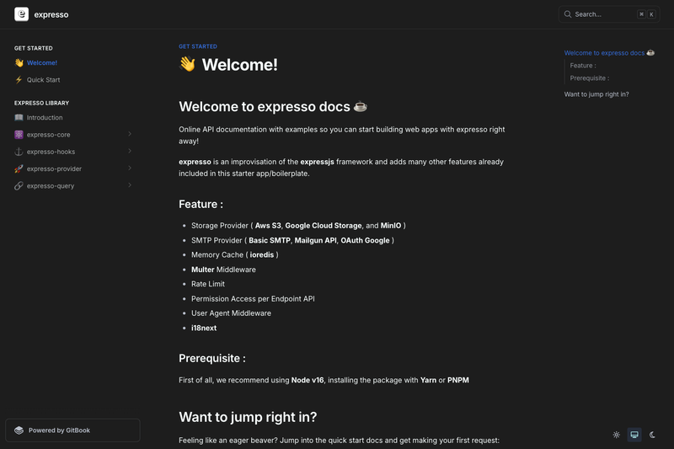Click the 'Rate Limit' list item
This screenshot has height=449, width=674.
coord(208,284)
